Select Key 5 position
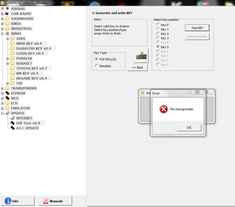This screenshot has width=235, height=207. pyautogui.click(x=158, y=47)
